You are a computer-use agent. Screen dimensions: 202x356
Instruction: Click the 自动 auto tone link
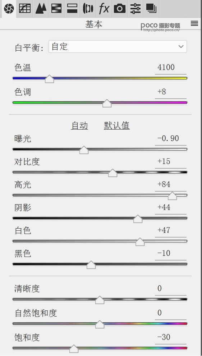tap(79, 126)
